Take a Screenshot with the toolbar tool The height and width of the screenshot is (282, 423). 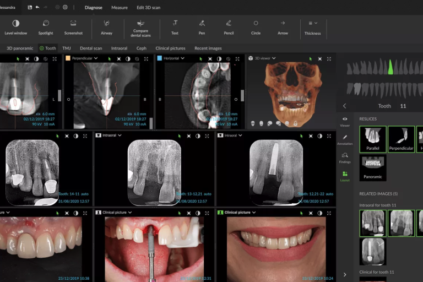click(x=73, y=23)
